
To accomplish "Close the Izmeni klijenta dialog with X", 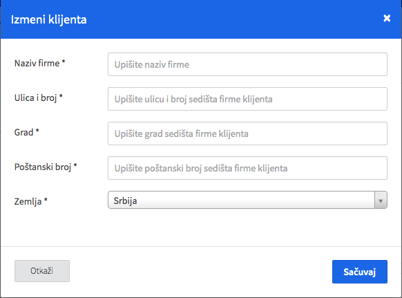I will (x=387, y=18).
